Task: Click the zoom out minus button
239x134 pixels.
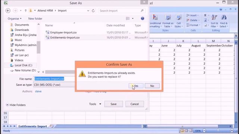Action: pos(204,131)
